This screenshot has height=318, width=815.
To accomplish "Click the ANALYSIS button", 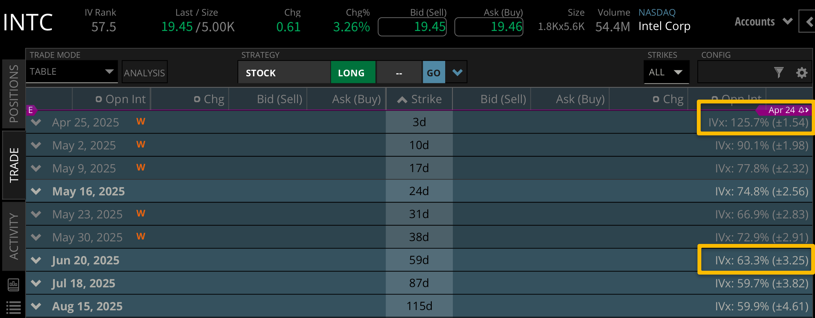I will pos(144,72).
